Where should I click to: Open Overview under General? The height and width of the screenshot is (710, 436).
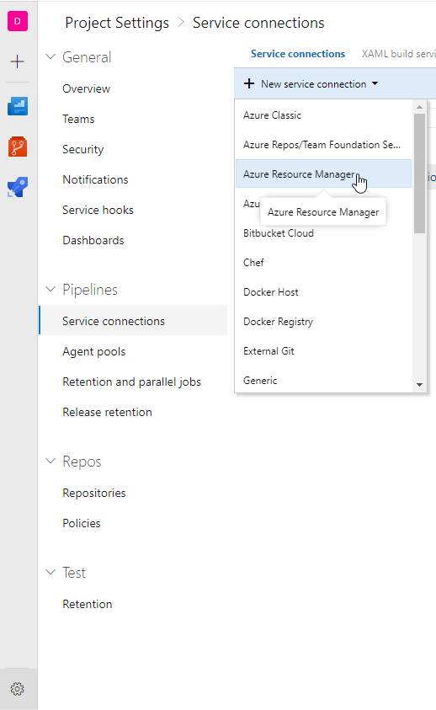coord(87,88)
